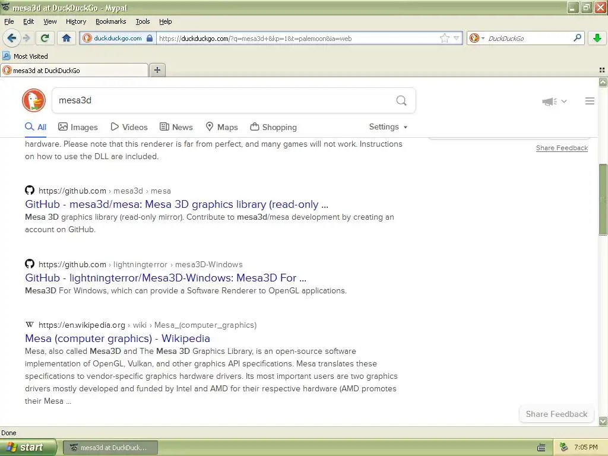Open the History menu
608x456 pixels.
click(x=75, y=21)
